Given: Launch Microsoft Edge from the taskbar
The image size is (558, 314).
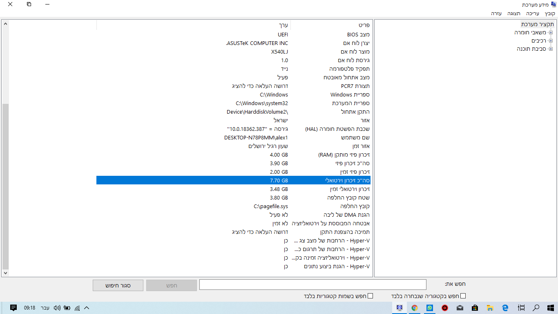Looking at the screenshot, I should tap(505, 308).
